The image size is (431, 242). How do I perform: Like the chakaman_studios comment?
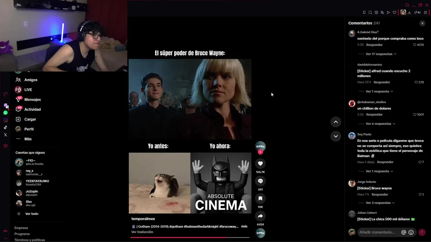point(415,115)
